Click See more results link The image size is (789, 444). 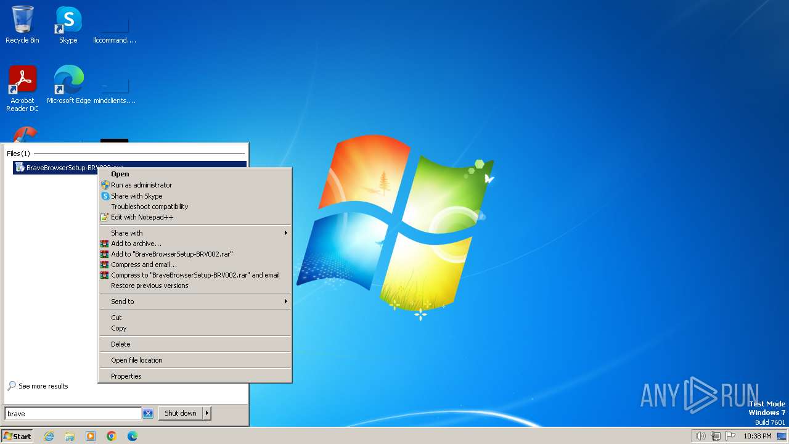[38, 386]
